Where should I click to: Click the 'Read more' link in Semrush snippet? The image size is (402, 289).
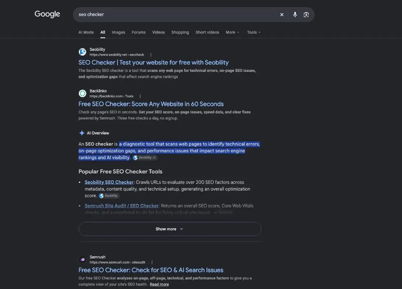point(159,284)
